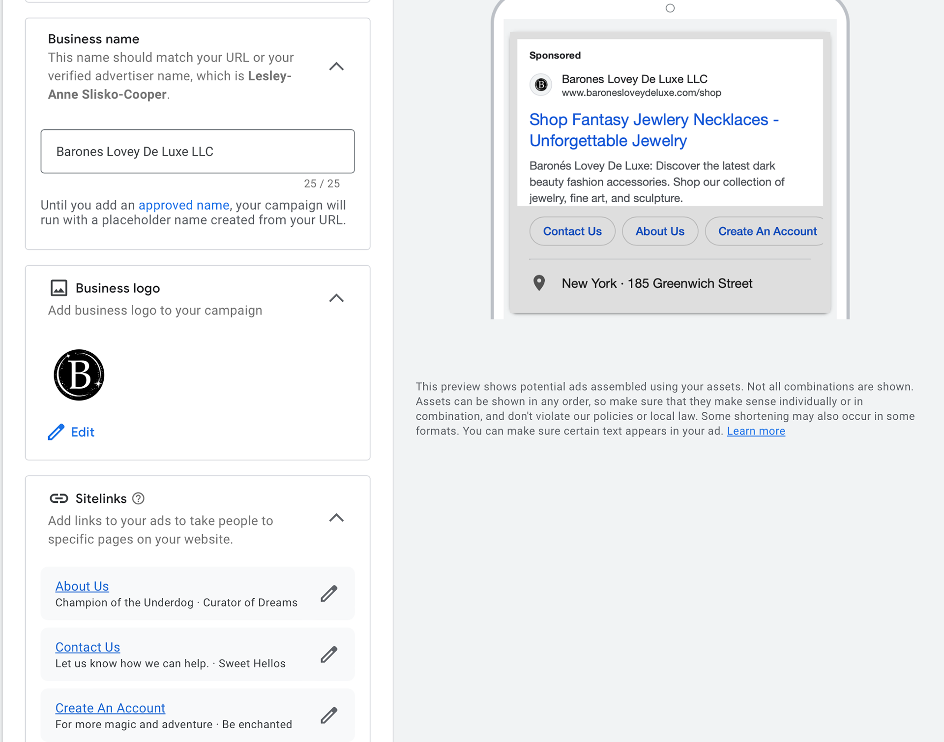Viewport: 944px width, 742px height.
Task: Click the location pin icon in preview
Action: [539, 283]
